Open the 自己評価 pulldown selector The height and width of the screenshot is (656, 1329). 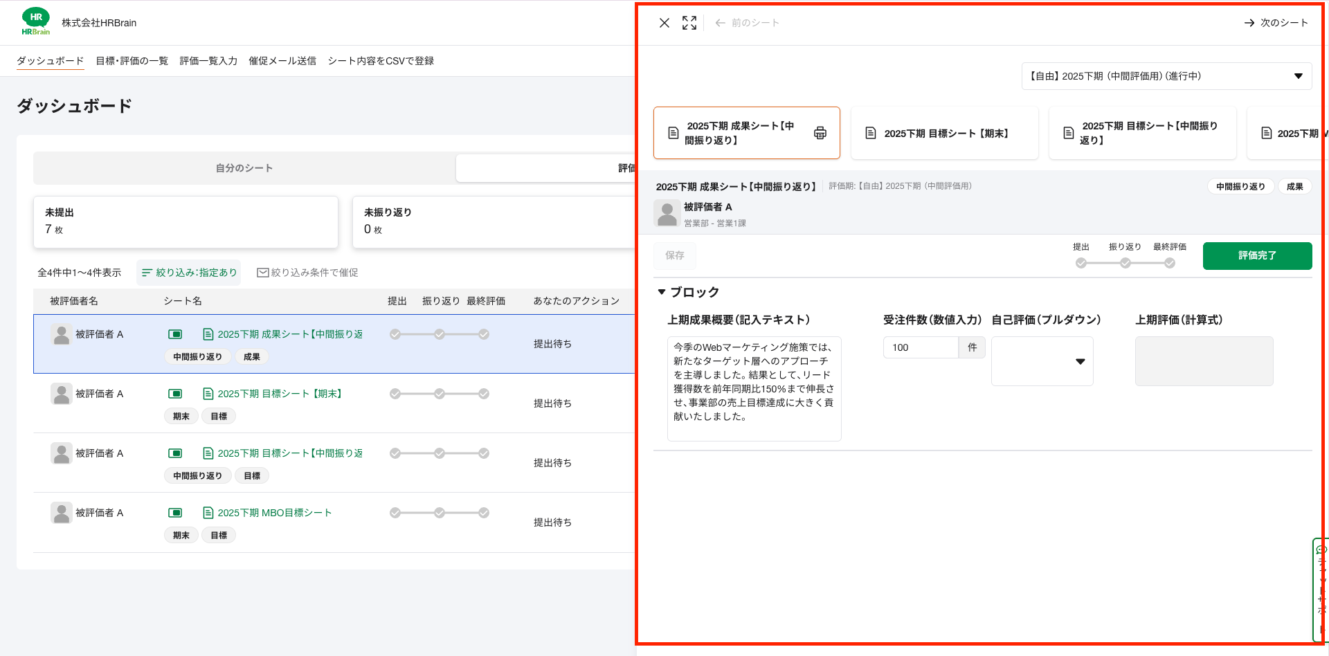tap(1042, 361)
